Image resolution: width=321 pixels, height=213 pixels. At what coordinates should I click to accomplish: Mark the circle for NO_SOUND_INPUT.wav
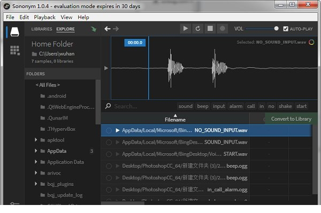pos(109,130)
